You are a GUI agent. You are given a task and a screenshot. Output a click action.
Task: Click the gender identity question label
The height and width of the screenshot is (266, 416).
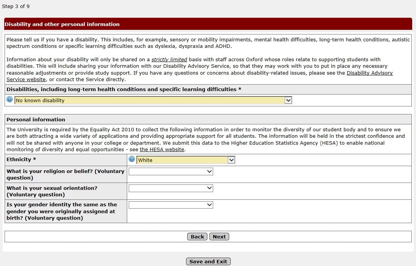(x=62, y=211)
